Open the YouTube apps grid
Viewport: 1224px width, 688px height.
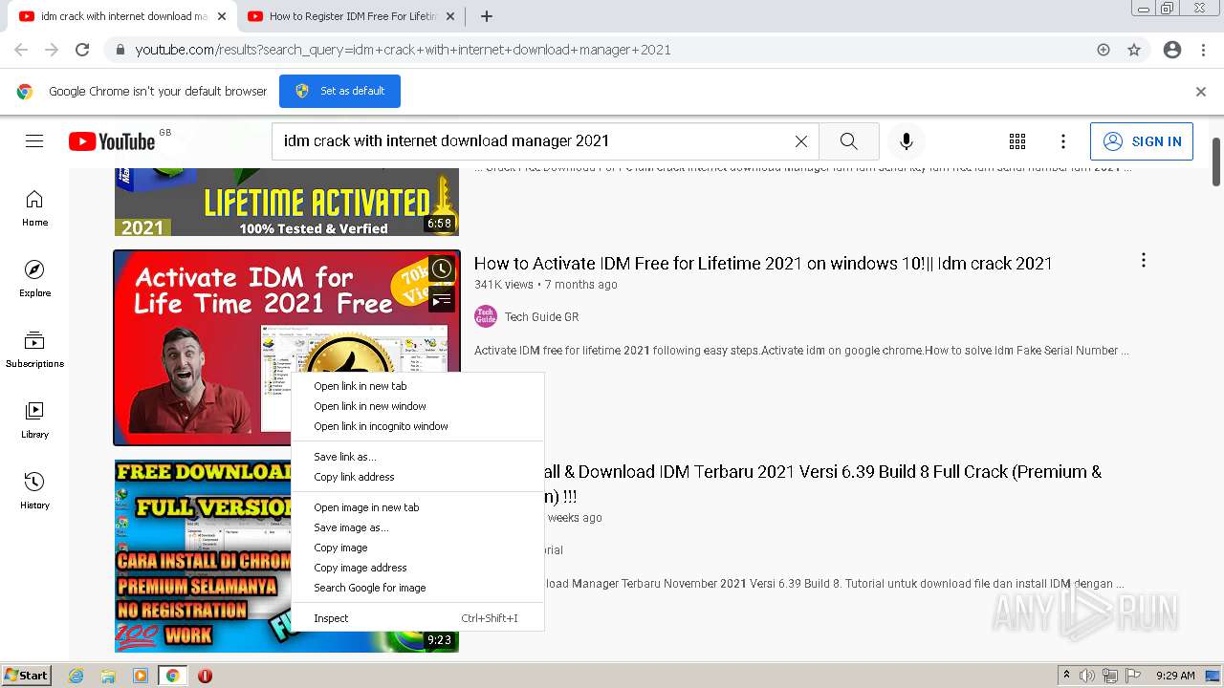[x=1017, y=141]
